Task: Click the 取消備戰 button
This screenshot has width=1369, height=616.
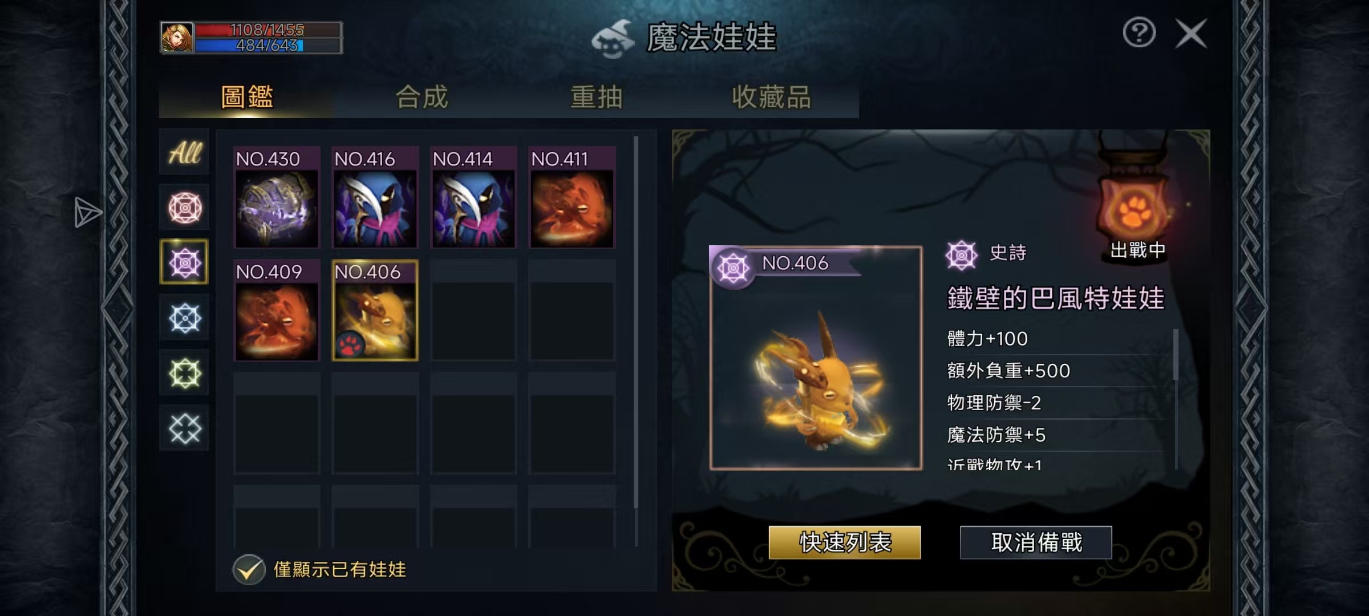Action: 1036,542
